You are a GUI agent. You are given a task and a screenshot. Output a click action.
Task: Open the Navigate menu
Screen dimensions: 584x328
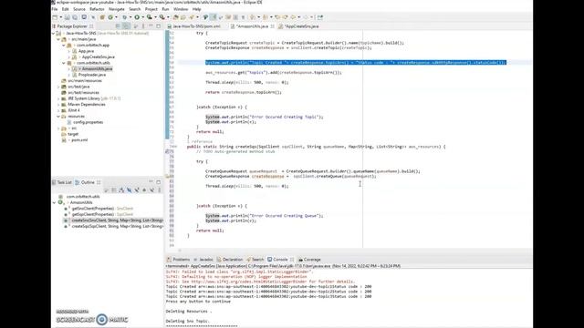click(117, 9)
